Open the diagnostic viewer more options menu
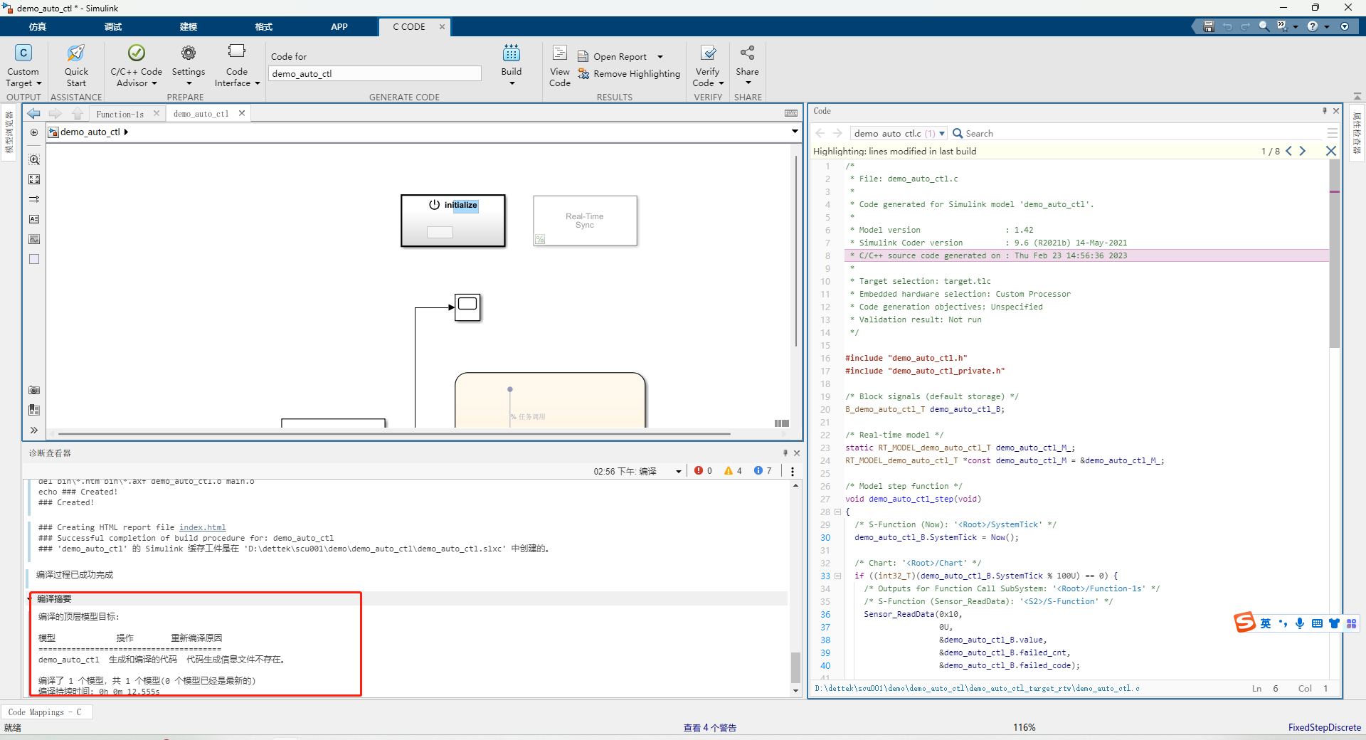Screen dimensions: 1366x740 point(793,471)
